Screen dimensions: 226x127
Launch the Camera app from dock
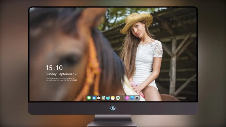click(x=137, y=98)
